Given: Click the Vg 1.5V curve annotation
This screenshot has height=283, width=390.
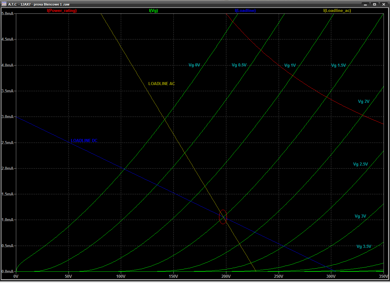Looking at the screenshot, I should tap(338, 65).
